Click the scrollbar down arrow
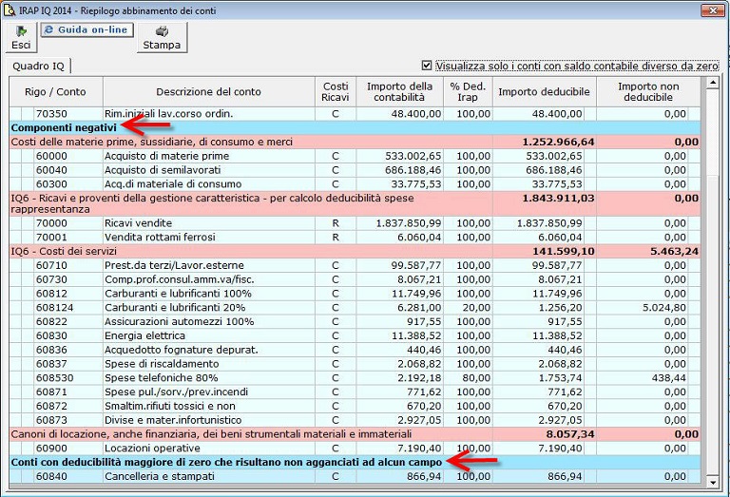 click(x=712, y=483)
